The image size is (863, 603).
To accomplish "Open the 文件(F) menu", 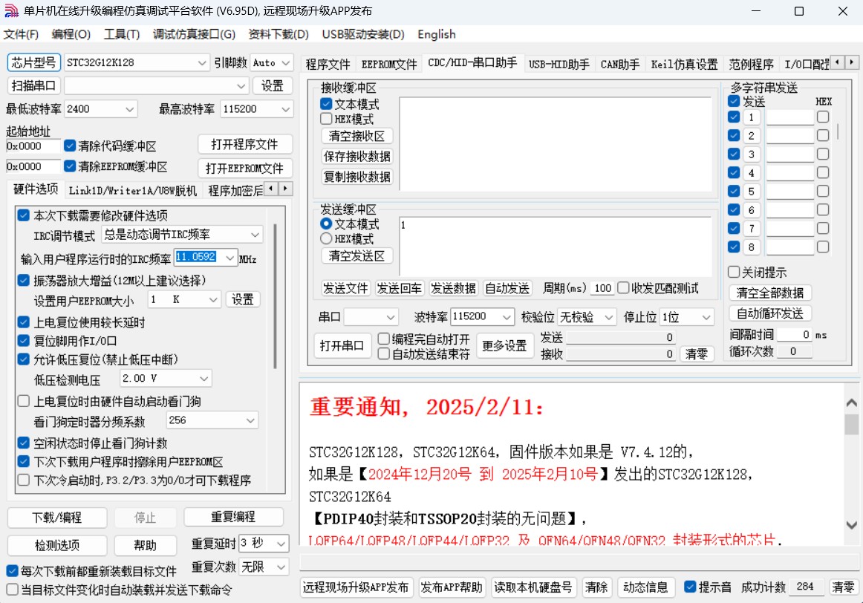I will pos(21,34).
